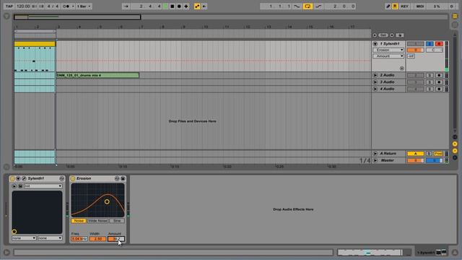462x260 pixels.
Task: Click the plus Overdub button
Action: 186,6
